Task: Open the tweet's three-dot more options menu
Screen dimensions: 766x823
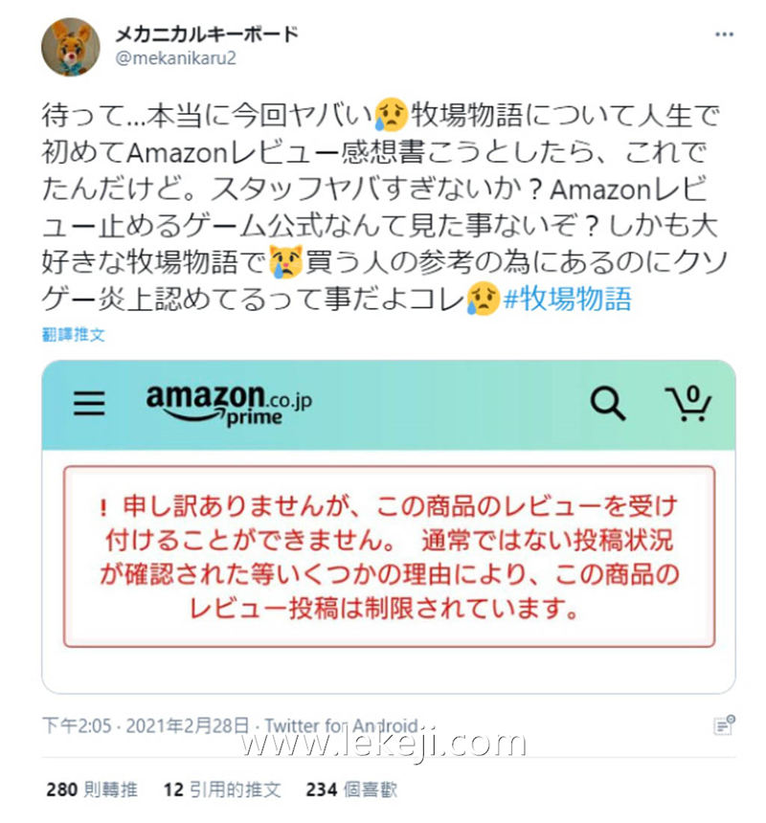Action: click(x=724, y=34)
